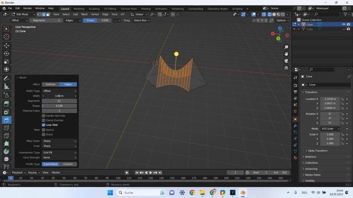
Task: Select the Cursor tool in toolbar
Action: pos(6,37)
